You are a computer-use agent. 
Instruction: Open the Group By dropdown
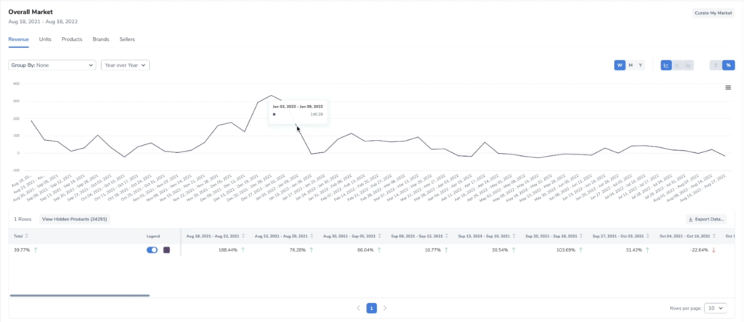point(52,65)
